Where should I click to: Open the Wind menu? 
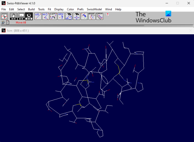(x=108, y=9)
